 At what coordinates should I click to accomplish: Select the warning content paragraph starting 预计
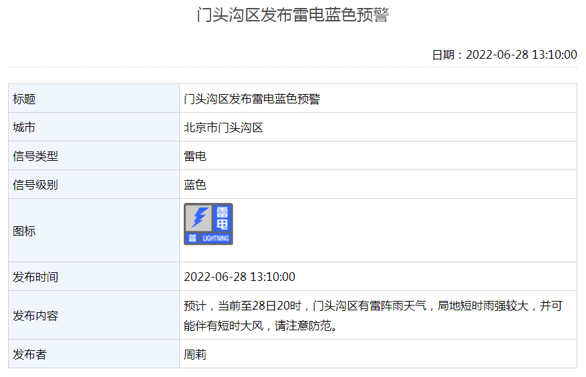pyautogui.click(x=373, y=316)
